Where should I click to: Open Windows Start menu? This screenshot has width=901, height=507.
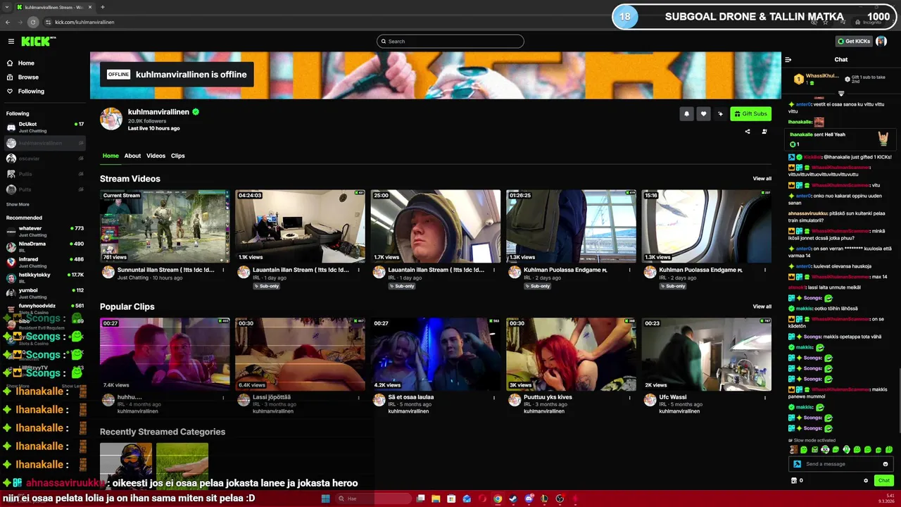pos(326,499)
